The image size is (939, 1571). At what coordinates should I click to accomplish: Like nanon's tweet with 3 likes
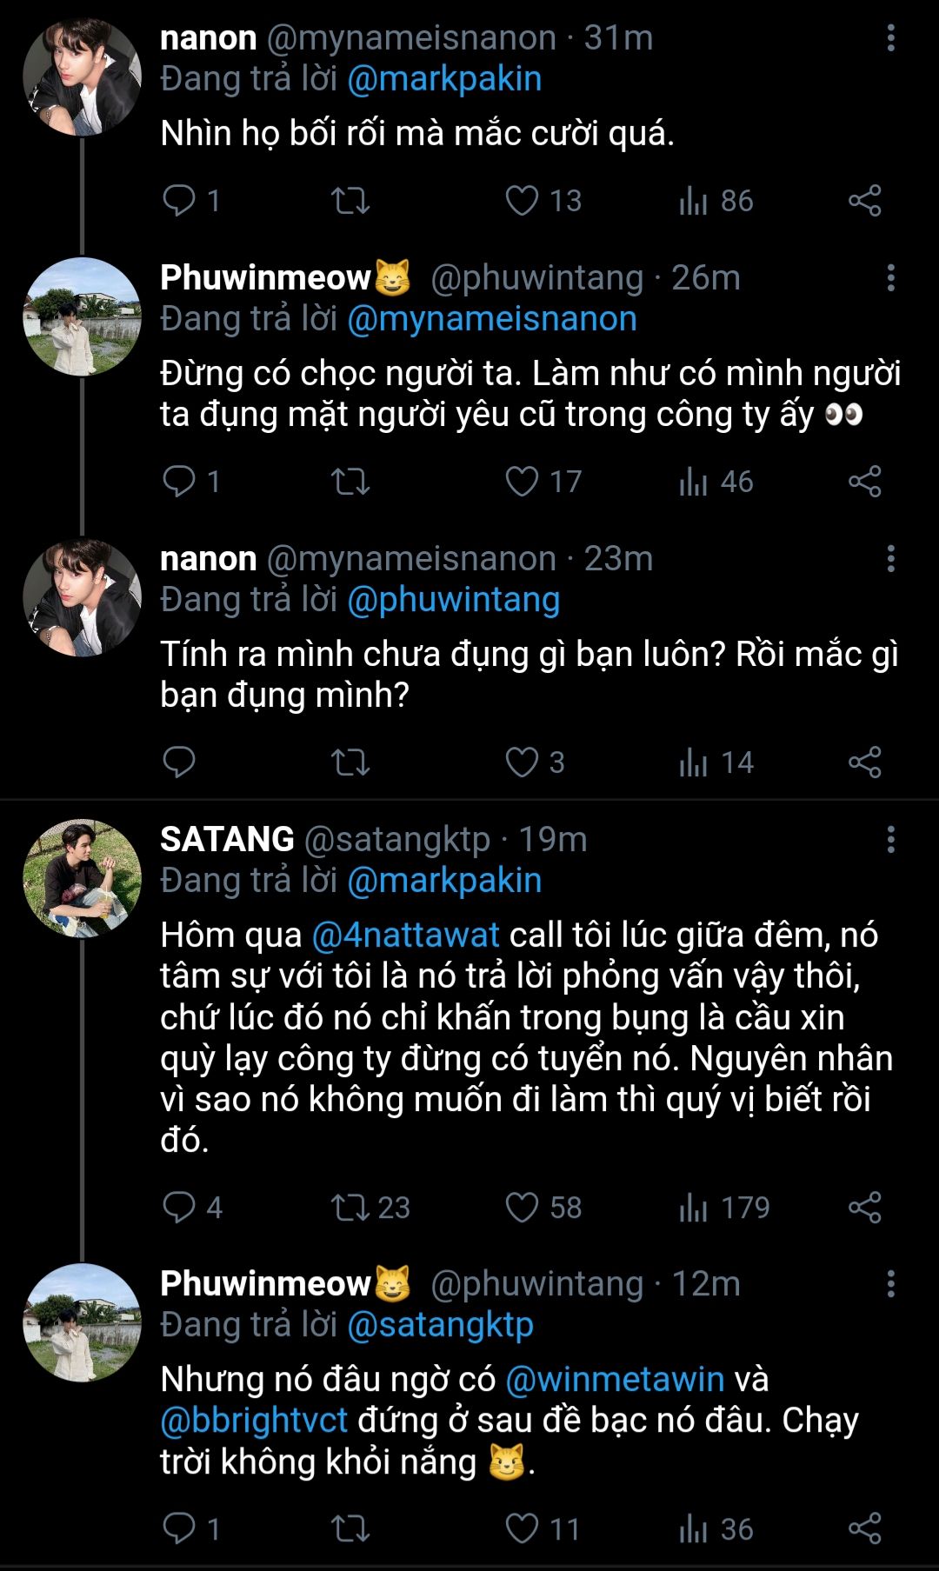click(522, 762)
